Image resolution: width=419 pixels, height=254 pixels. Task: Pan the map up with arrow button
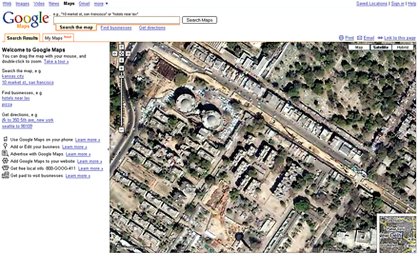point(122,47)
